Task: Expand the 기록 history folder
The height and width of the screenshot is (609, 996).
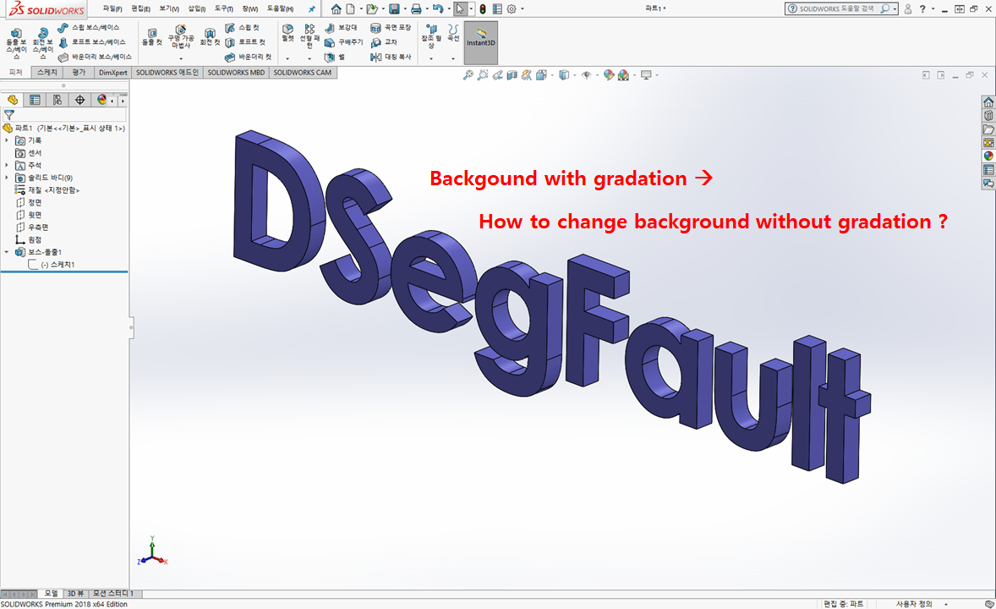Action: point(7,140)
